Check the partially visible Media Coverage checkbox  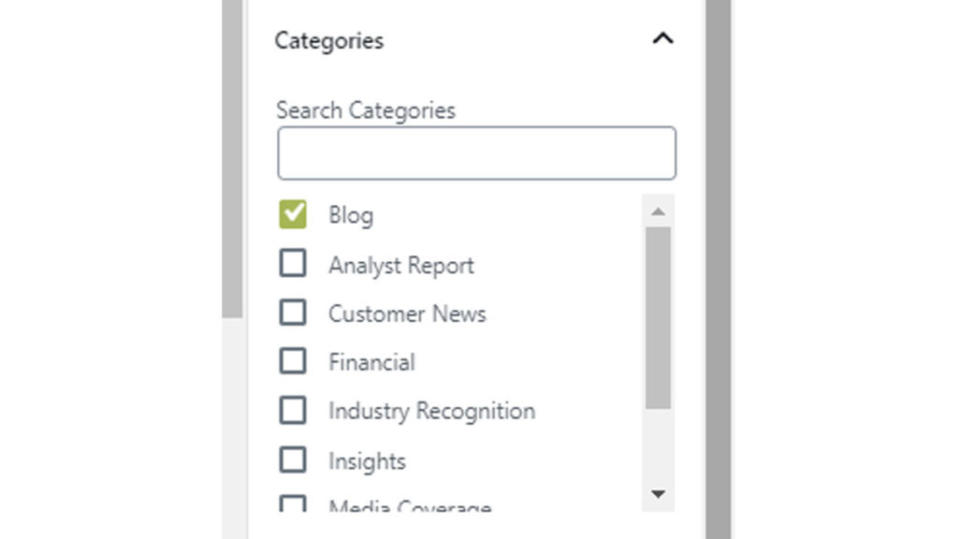click(x=293, y=505)
